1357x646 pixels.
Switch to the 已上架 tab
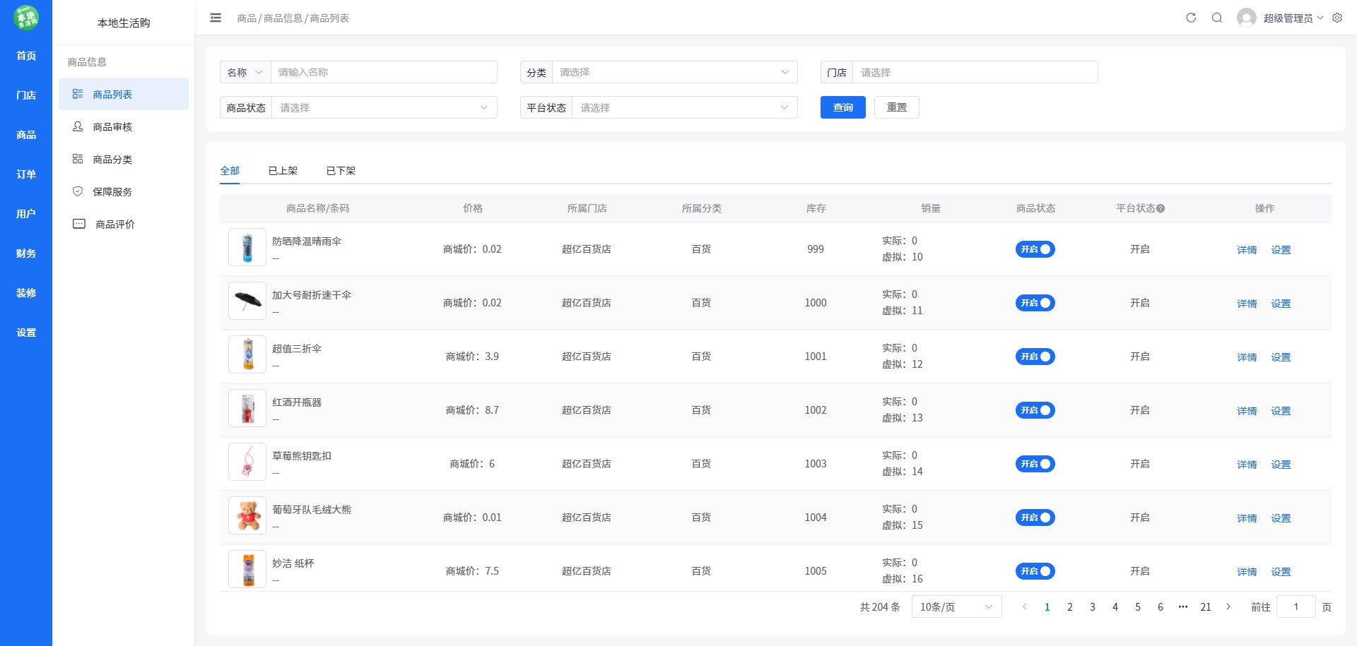(283, 171)
